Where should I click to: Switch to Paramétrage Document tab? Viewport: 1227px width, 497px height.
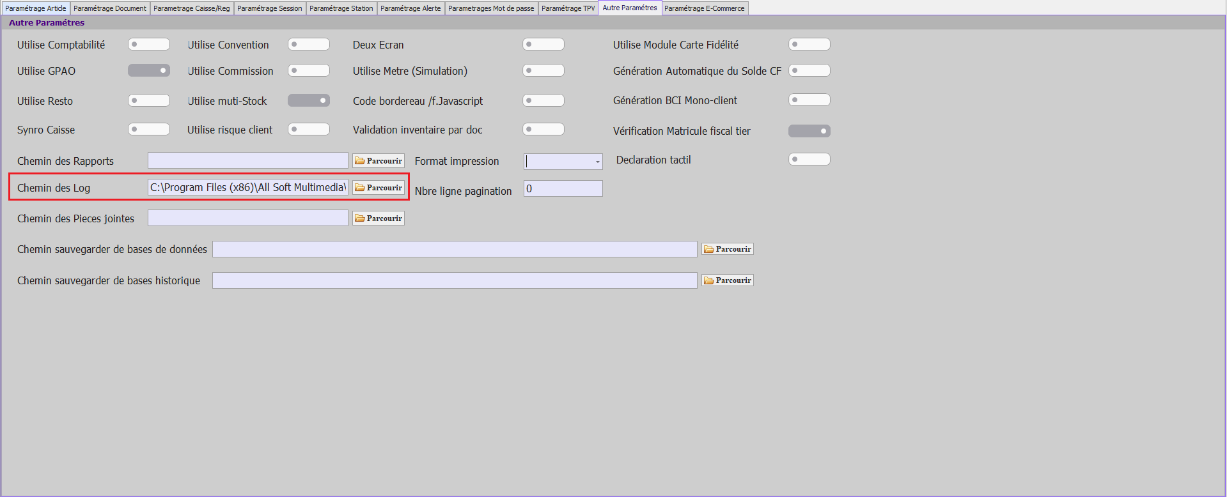coord(110,8)
